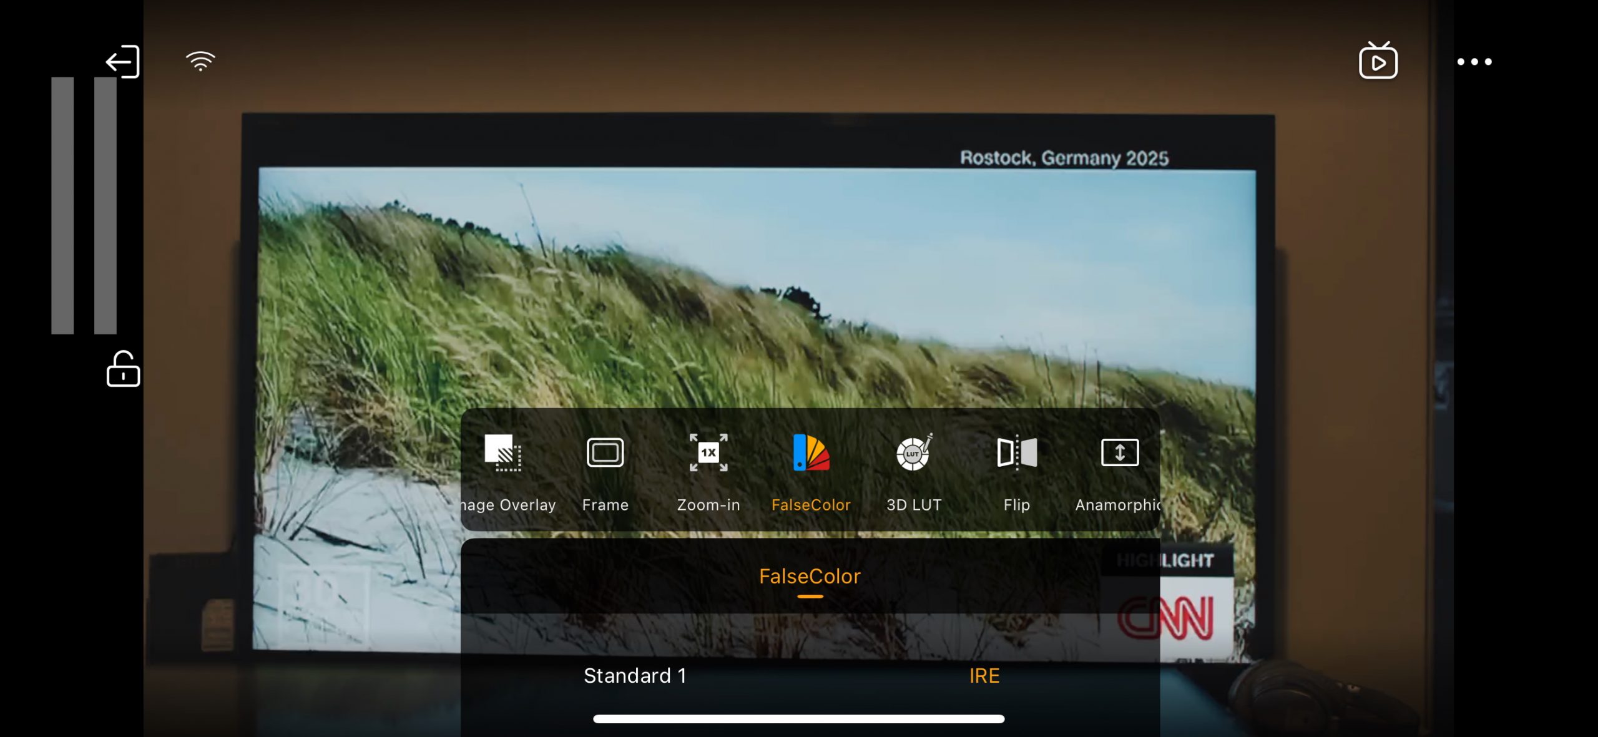Open the three-dot more menu
Viewport: 1598px width, 737px height.
[x=1474, y=62]
